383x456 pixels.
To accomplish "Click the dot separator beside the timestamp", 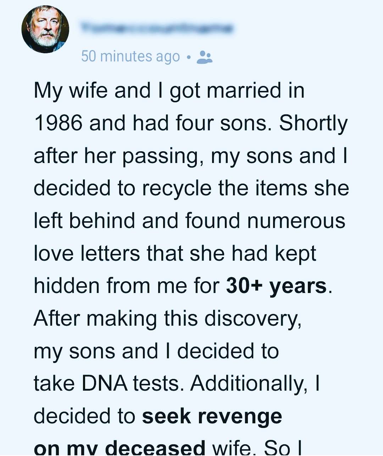I will click(188, 57).
